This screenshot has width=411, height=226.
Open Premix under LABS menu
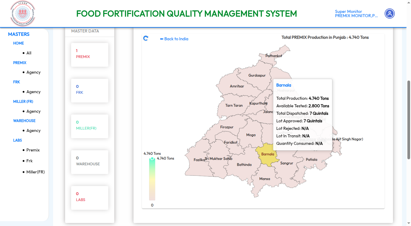(x=33, y=150)
